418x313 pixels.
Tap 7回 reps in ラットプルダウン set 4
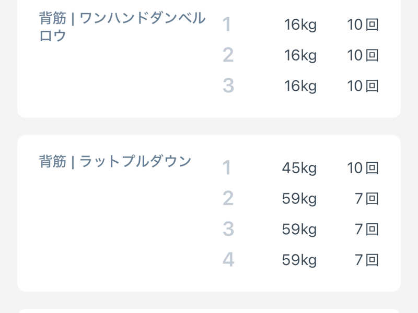pos(366,260)
